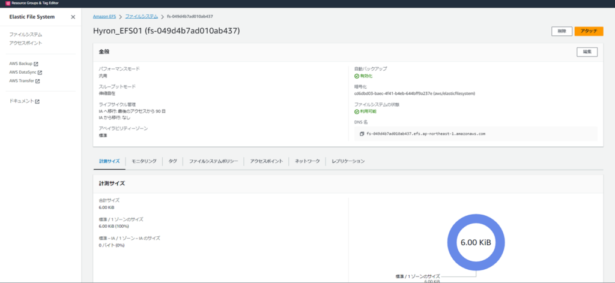Click the blue donut chart ring
This screenshot has width=615, height=283.
click(452, 242)
